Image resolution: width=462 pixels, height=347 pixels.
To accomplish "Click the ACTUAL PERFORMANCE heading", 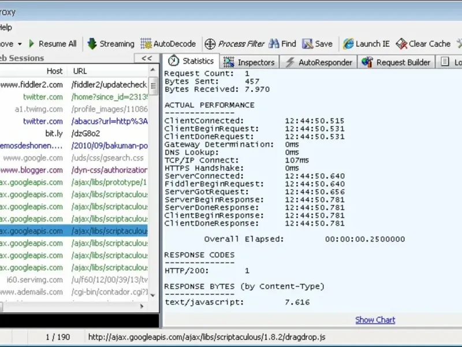I will pyautogui.click(x=210, y=105).
